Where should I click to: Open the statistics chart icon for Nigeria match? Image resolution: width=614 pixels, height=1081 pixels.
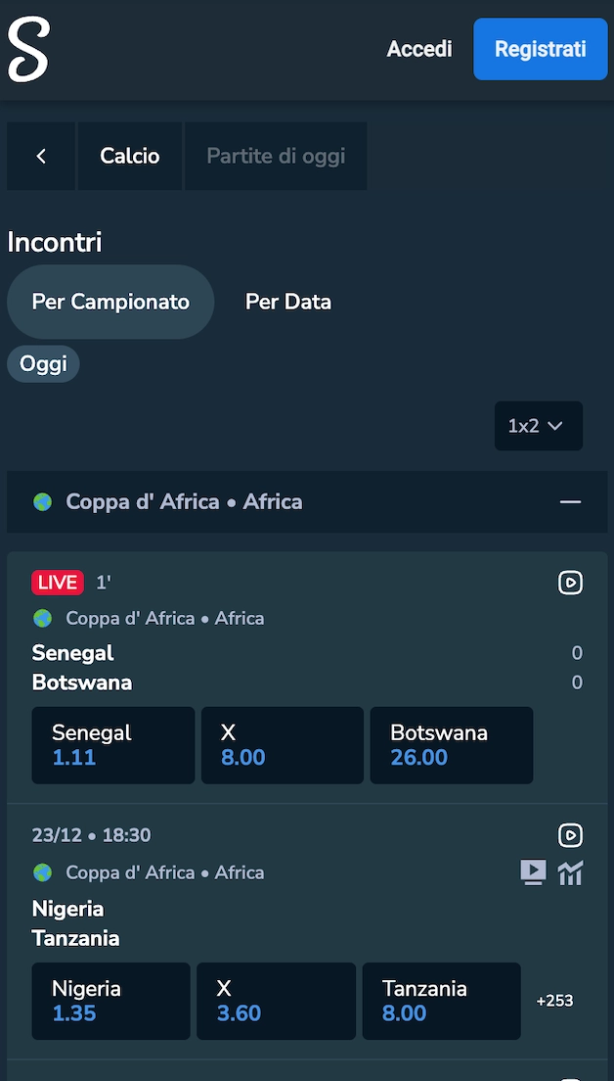point(571,872)
